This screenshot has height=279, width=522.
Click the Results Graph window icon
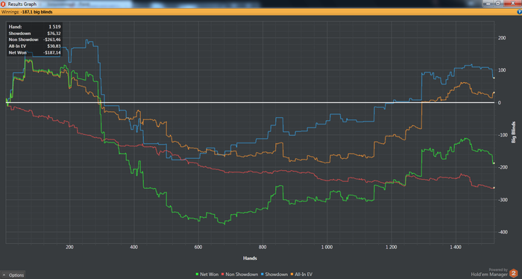(3, 4)
